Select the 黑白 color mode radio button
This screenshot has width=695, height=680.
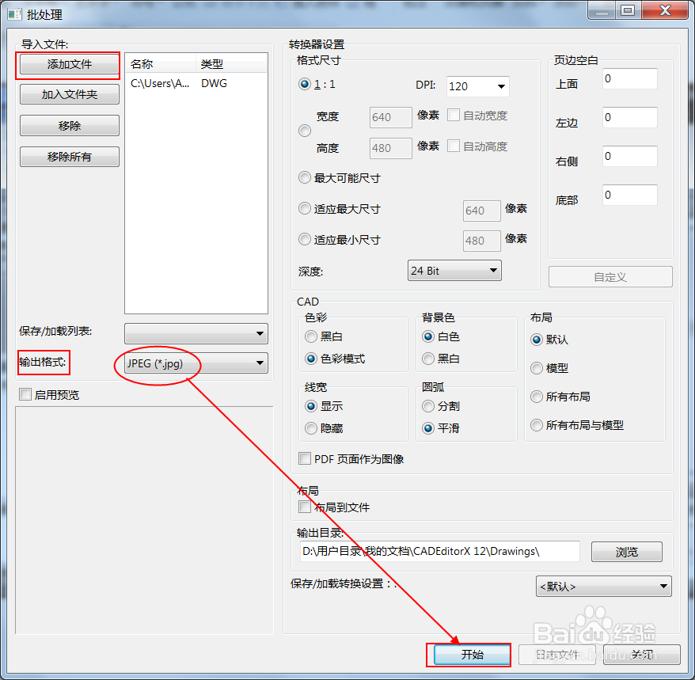pyautogui.click(x=310, y=336)
